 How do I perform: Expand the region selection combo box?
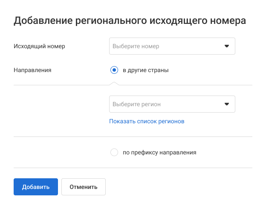click(172, 104)
